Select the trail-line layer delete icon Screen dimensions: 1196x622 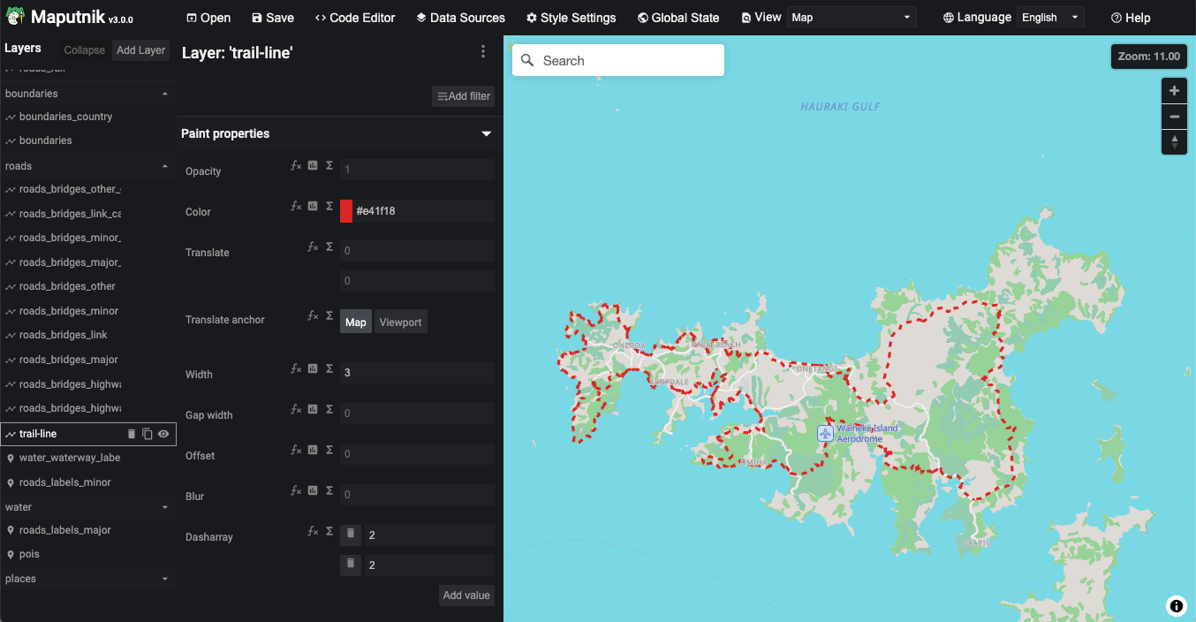(x=131, y=434)
